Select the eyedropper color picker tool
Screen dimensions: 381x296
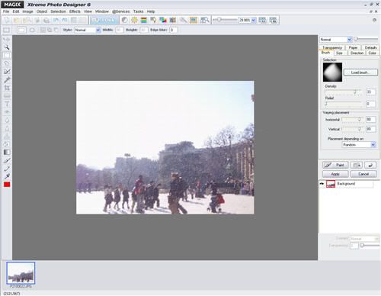pyautogui.click(x=7, y=176)
